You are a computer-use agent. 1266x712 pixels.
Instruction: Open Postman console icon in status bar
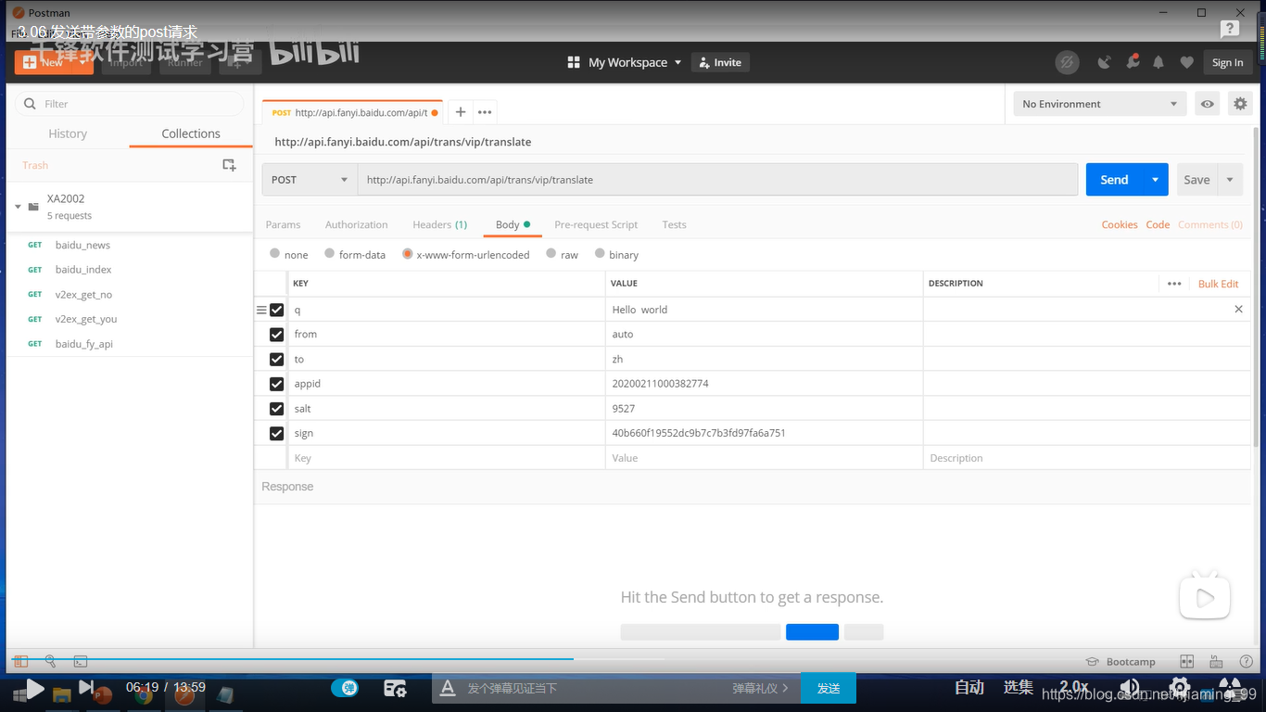click(81, 662)
